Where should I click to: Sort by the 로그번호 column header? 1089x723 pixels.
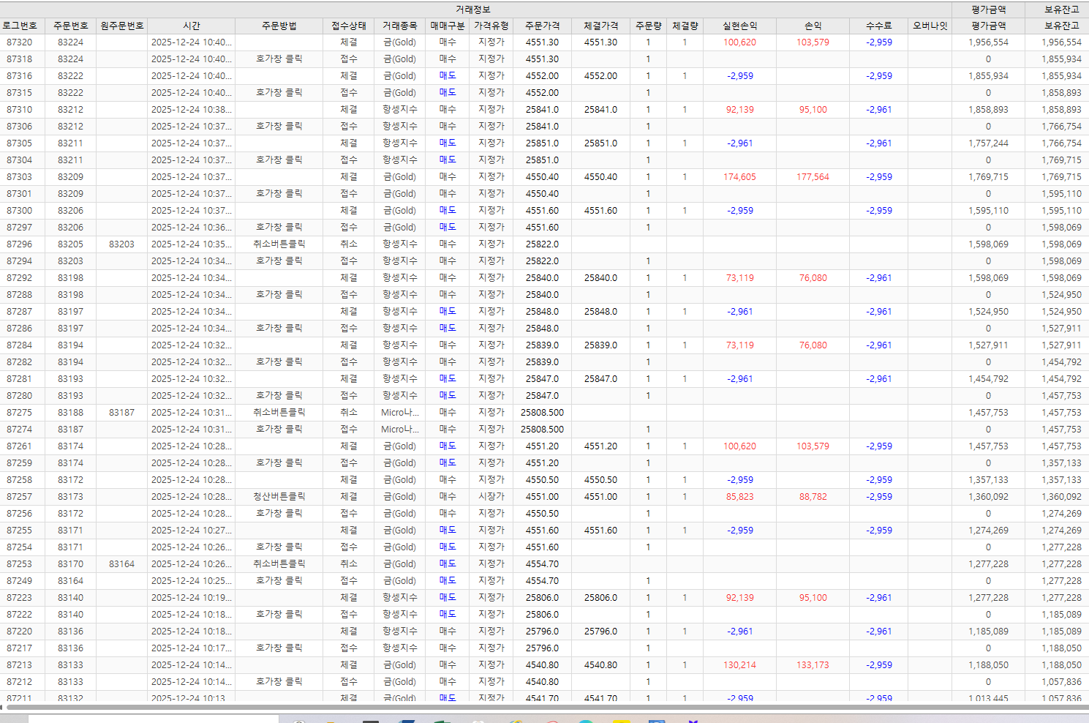[20, 26]
